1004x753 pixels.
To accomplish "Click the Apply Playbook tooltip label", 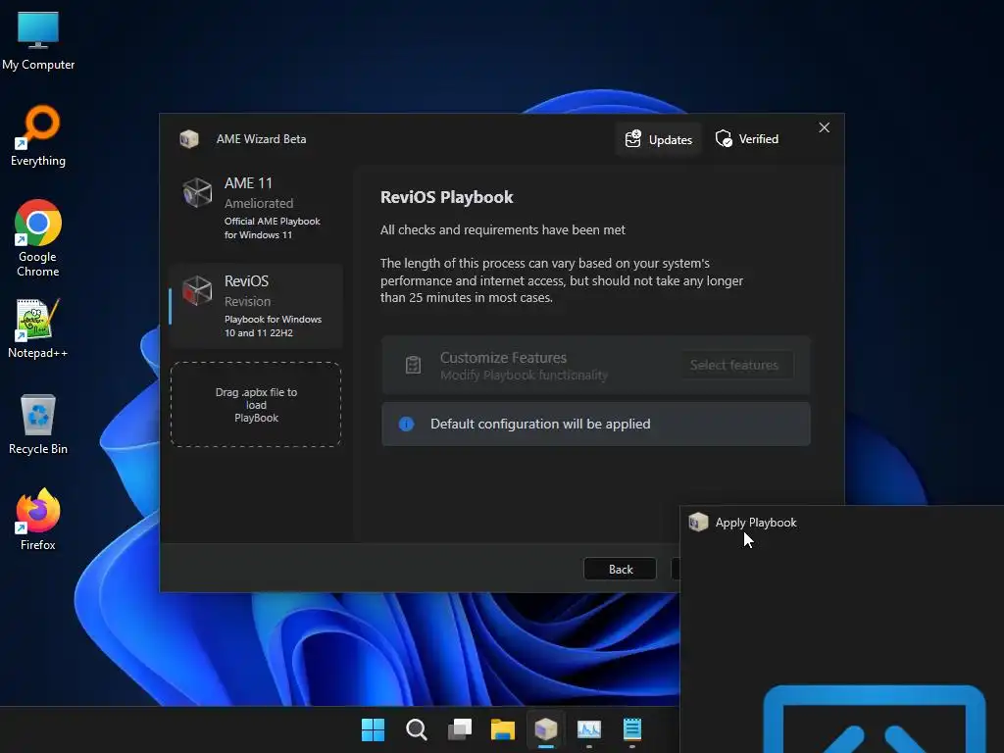I will (756, 523).
